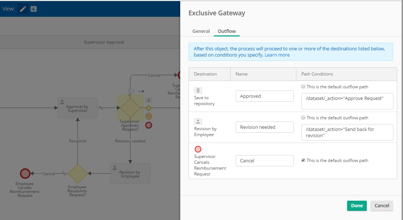Screen dimensions: 403x220
Task: Follow the Learn more link
Action: (277, 55)
